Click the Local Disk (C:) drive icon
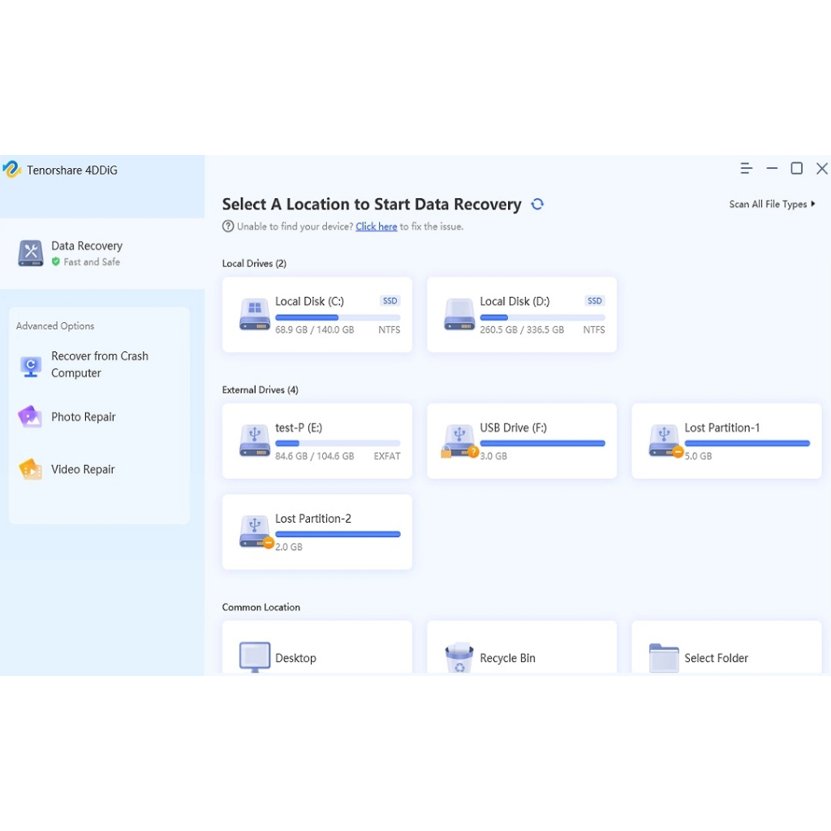 click(255, 314)
